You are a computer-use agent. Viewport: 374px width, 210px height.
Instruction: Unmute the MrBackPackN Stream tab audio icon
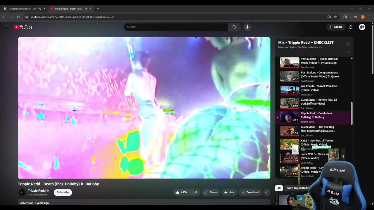40,9
